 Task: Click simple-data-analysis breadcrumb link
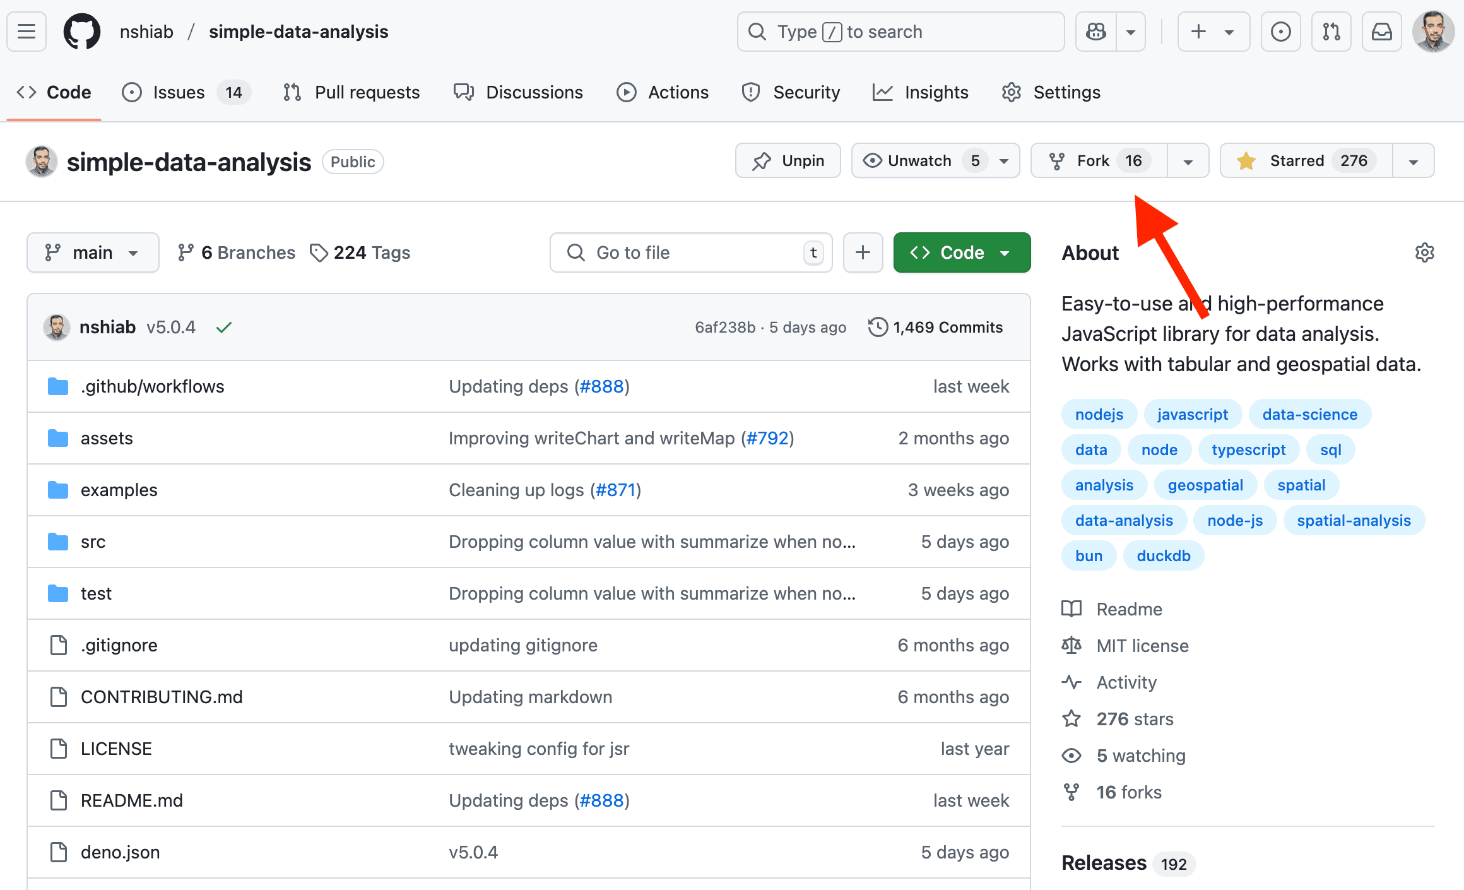click(298, 32)
